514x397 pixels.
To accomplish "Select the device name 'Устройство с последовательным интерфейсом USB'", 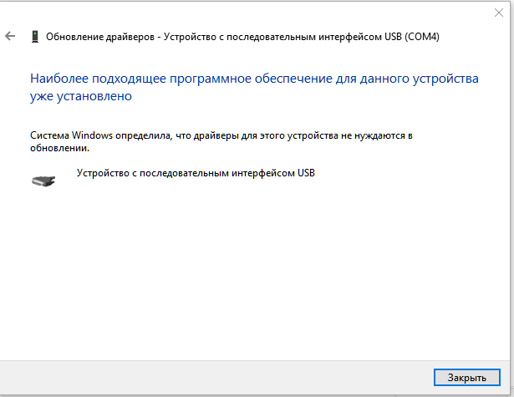I will point(195,173).
